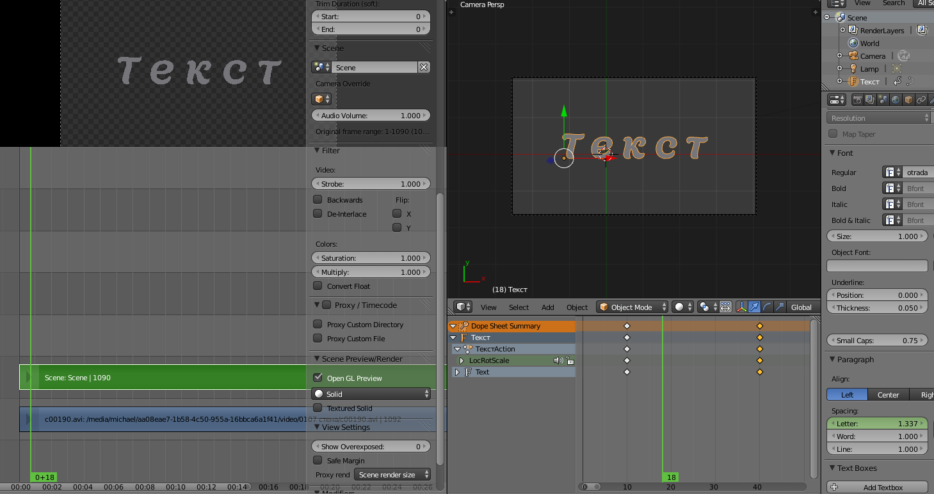Click the RenderLayers icon in the outliner
Screen dimensions: 934x494
tap(853, 30)
